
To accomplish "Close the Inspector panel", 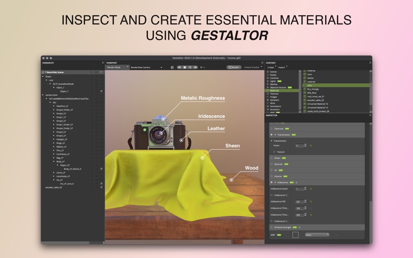I will (x=370, y=115).
